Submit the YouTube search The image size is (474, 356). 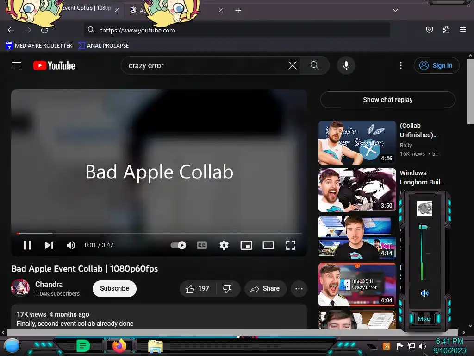[314, 65]
